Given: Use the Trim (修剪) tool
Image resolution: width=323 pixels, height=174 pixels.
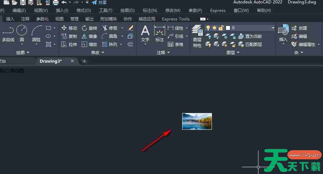Looking at the screenshot, I should 110,28.
